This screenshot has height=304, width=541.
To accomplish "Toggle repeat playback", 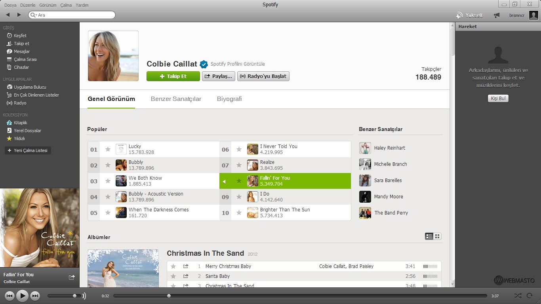I will point(530,295).
